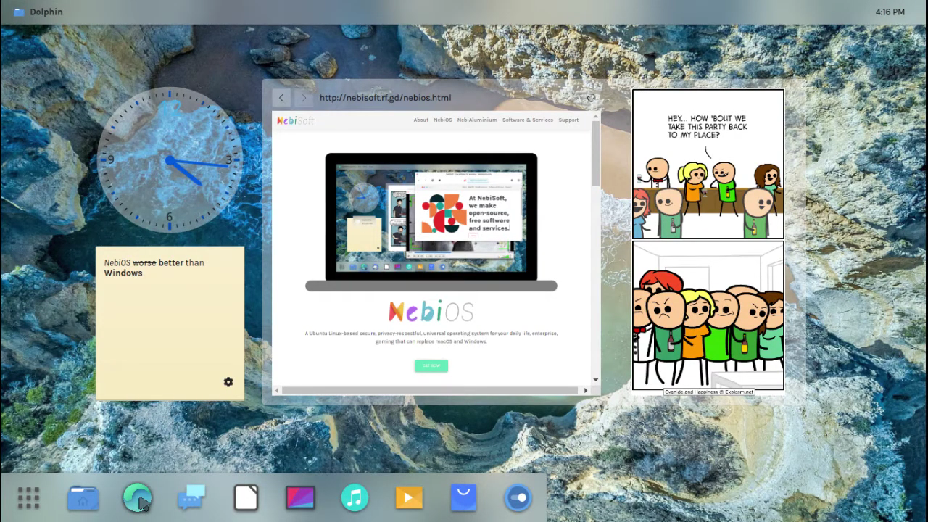928x522 pixels.
Task: Open the pink-purple gradient app in the dock
Action: (x=300, y=498)
